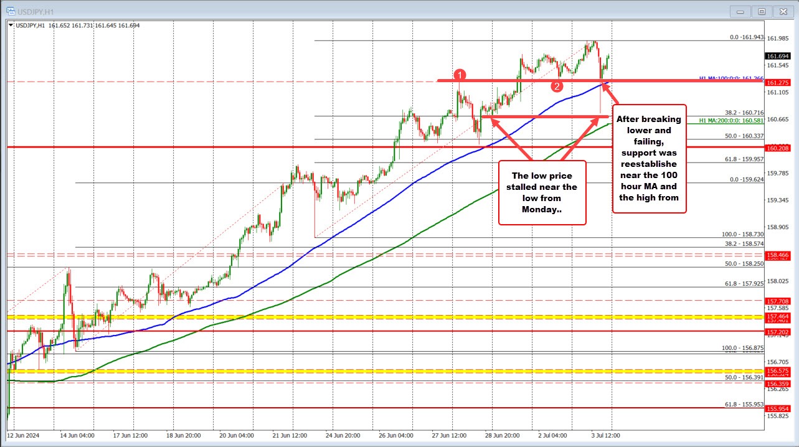This screenshot has height=447, width=799.
Task: Click the price scale value 158.025
Action: [777, 281]
